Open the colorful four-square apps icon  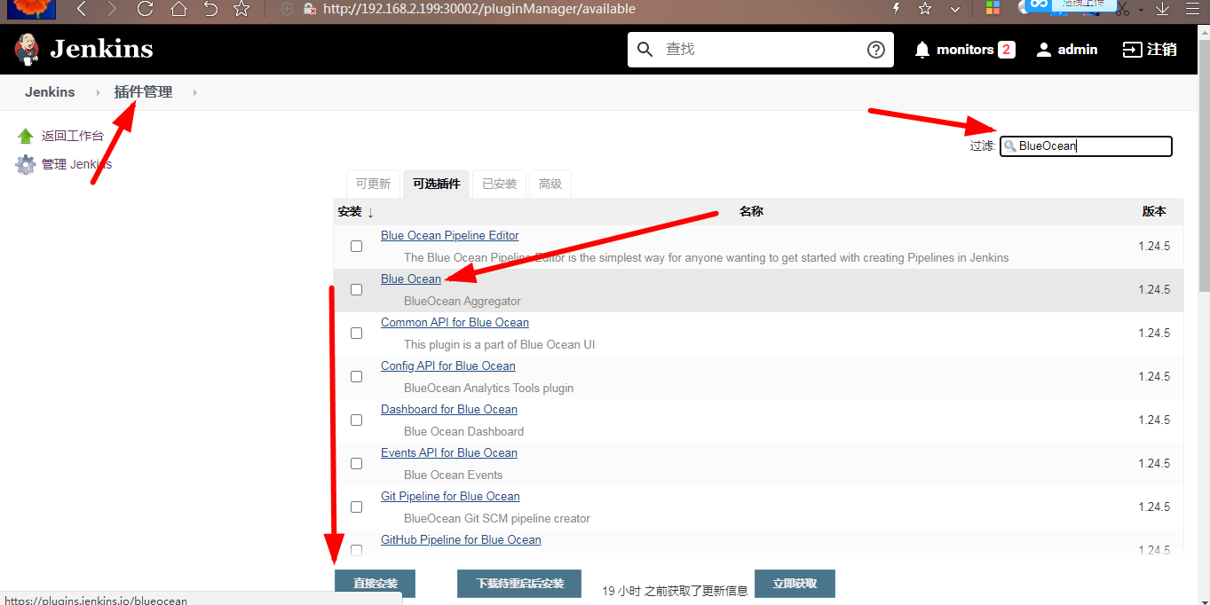[x=993, y=9]
